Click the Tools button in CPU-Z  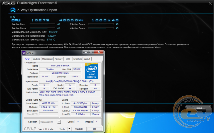point(62,129)
